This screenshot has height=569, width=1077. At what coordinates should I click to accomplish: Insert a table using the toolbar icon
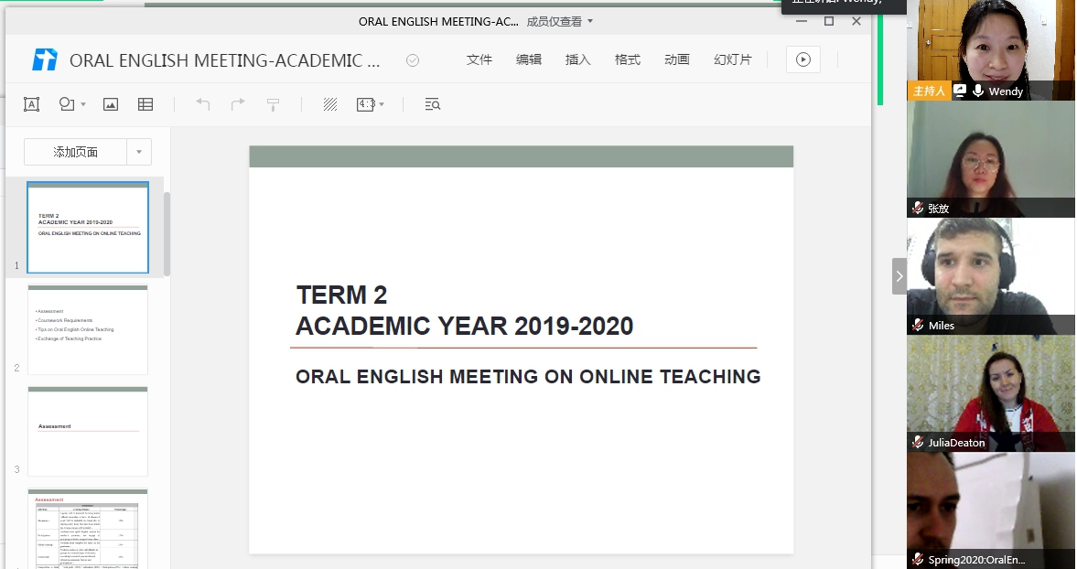point(145,104)
